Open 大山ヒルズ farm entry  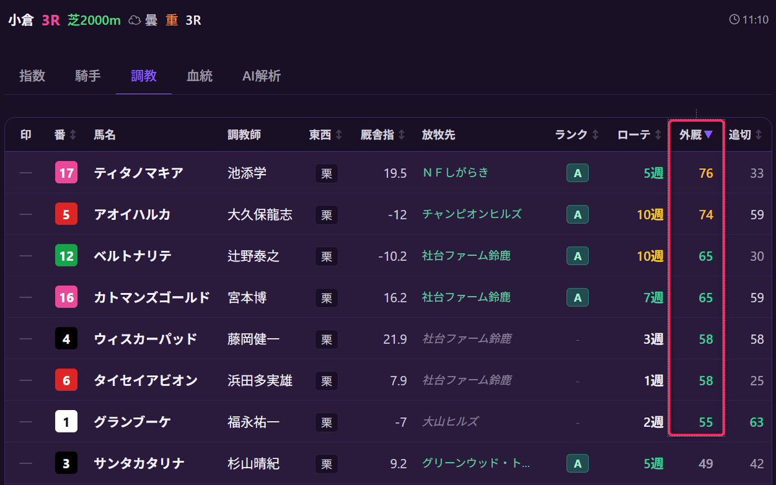[x=450, y=422]
